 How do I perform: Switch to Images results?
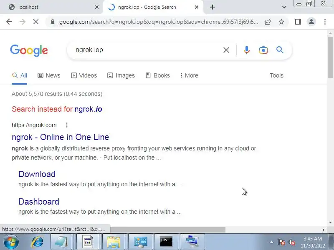click(x=121, y=76)
